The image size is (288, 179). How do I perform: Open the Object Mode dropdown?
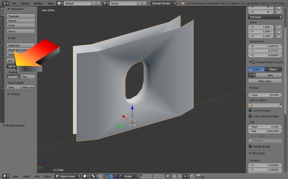(67, 176)
